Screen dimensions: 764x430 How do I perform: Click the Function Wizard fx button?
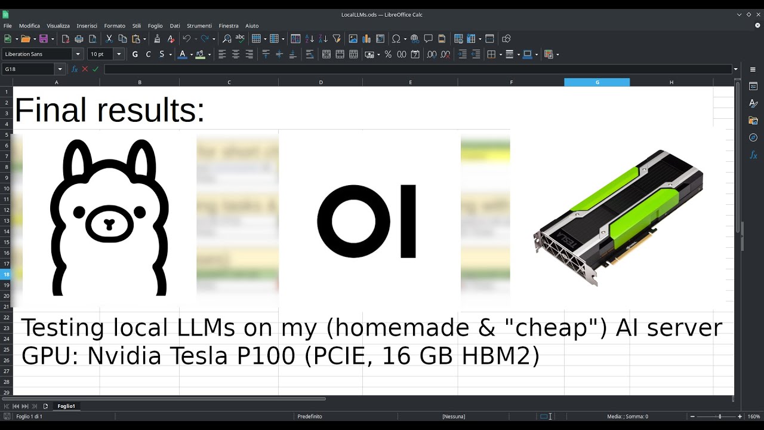click(75, 69)
